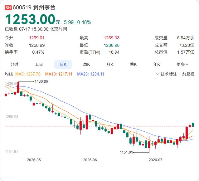199x181 pixels.
Task: Click the 总市值 value 1.57万亿
Action: pos(186,52)
